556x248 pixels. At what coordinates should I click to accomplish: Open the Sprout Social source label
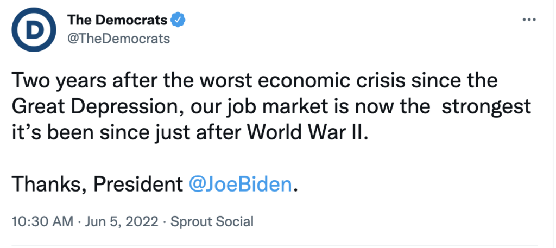[212, 221]
